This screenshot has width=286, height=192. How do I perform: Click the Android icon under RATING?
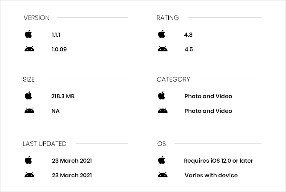tap(163, 49)
